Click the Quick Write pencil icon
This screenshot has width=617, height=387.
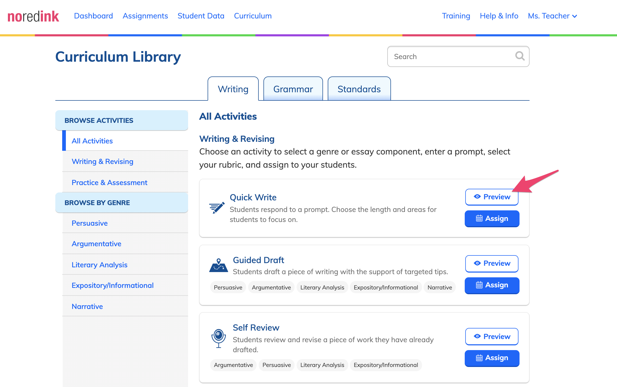[x=217, y=208]
